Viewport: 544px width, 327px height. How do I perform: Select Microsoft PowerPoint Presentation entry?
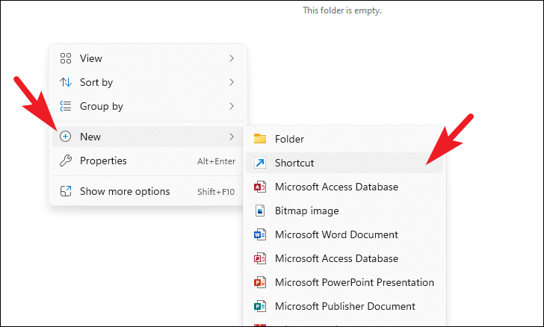[354, 282]
